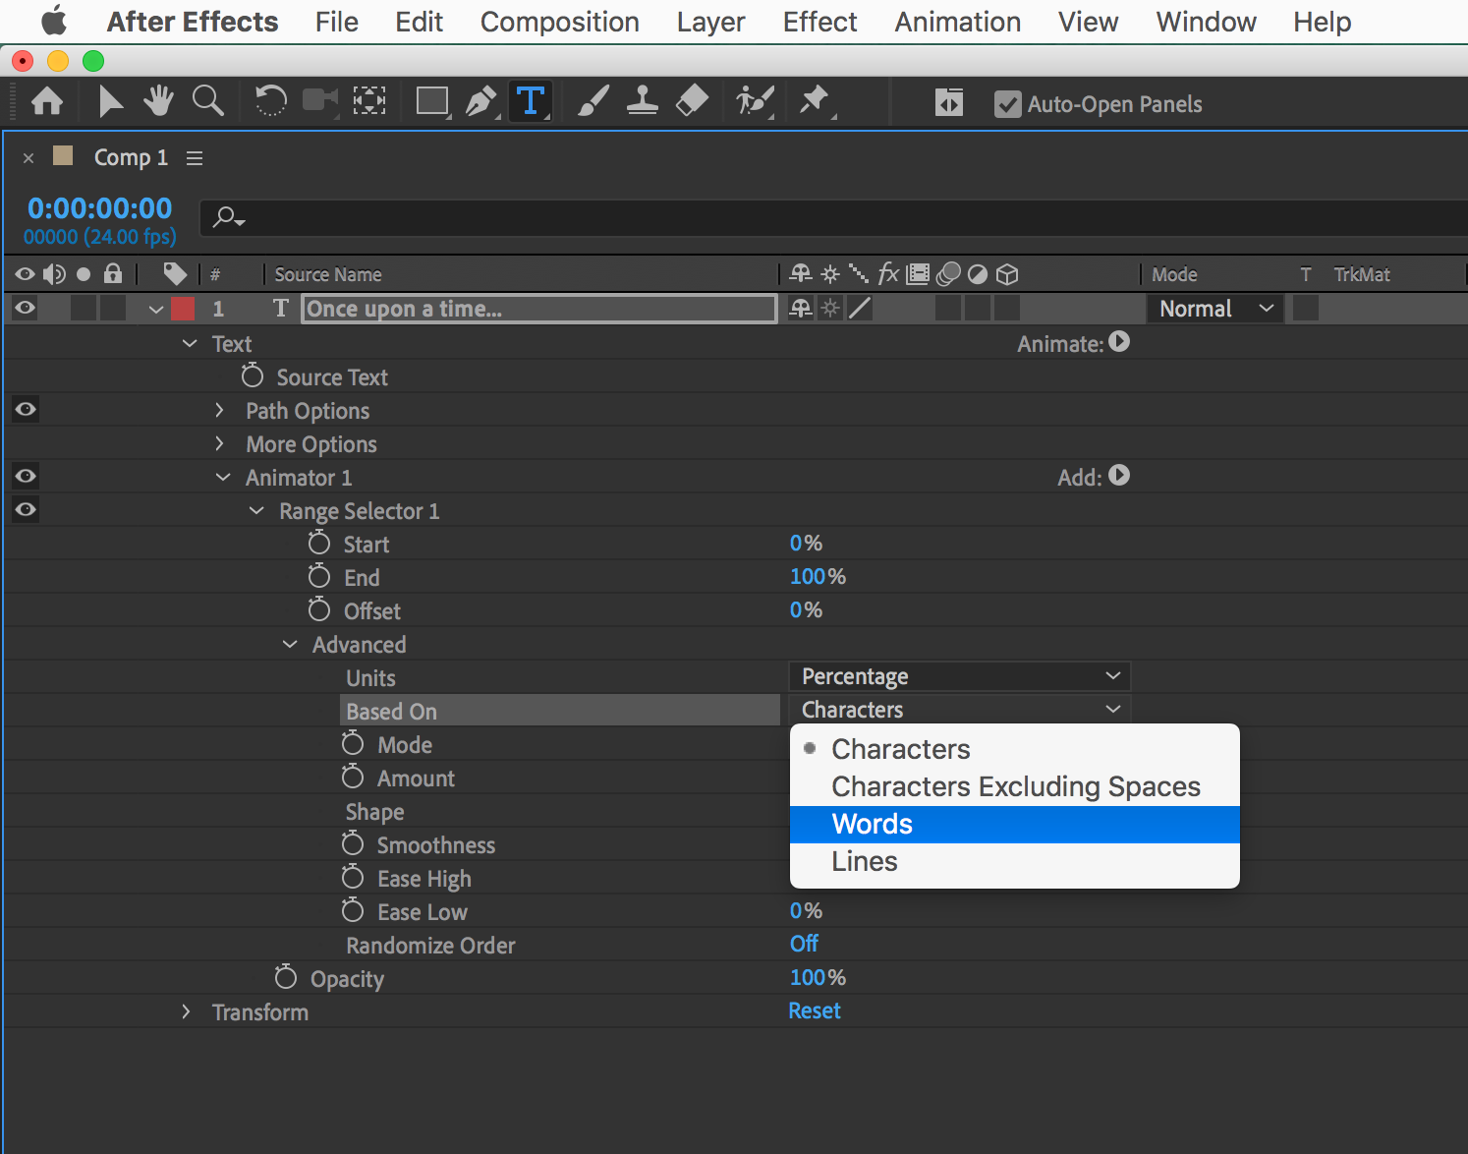Expand the Path Options group
Screen dimensions: 1468x1154
pyautogui.click(x=219, y=410)
